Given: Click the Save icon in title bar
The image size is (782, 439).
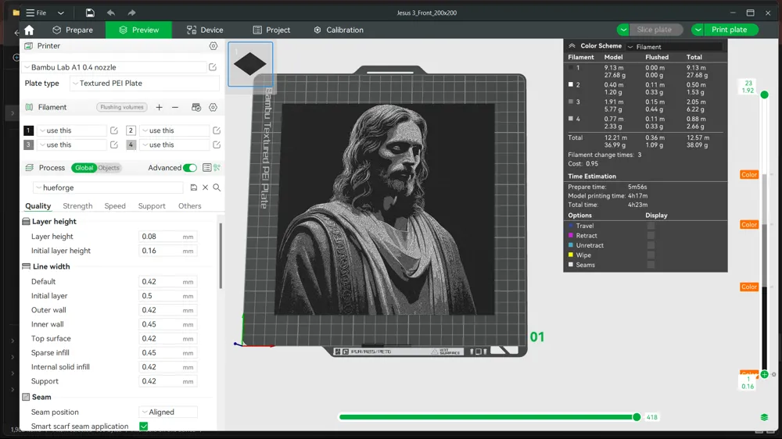Looking at the screenshot, I should pyautogui.click(x=90, y=12).
